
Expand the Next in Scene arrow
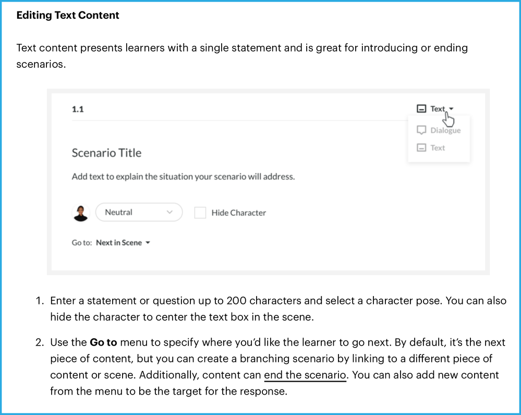click(148, 243)
